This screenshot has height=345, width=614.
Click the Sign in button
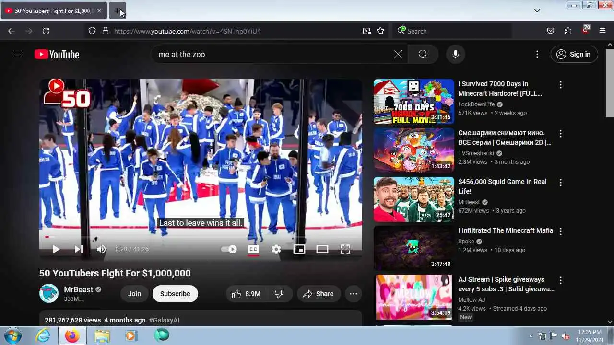point(574,54)
